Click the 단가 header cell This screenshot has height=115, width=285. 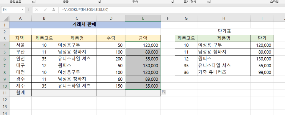point(262,38)
